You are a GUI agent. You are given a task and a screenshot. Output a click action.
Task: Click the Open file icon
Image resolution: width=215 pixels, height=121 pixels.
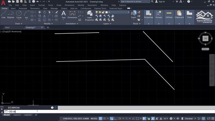pyautogui.click(x=13, y=1)
